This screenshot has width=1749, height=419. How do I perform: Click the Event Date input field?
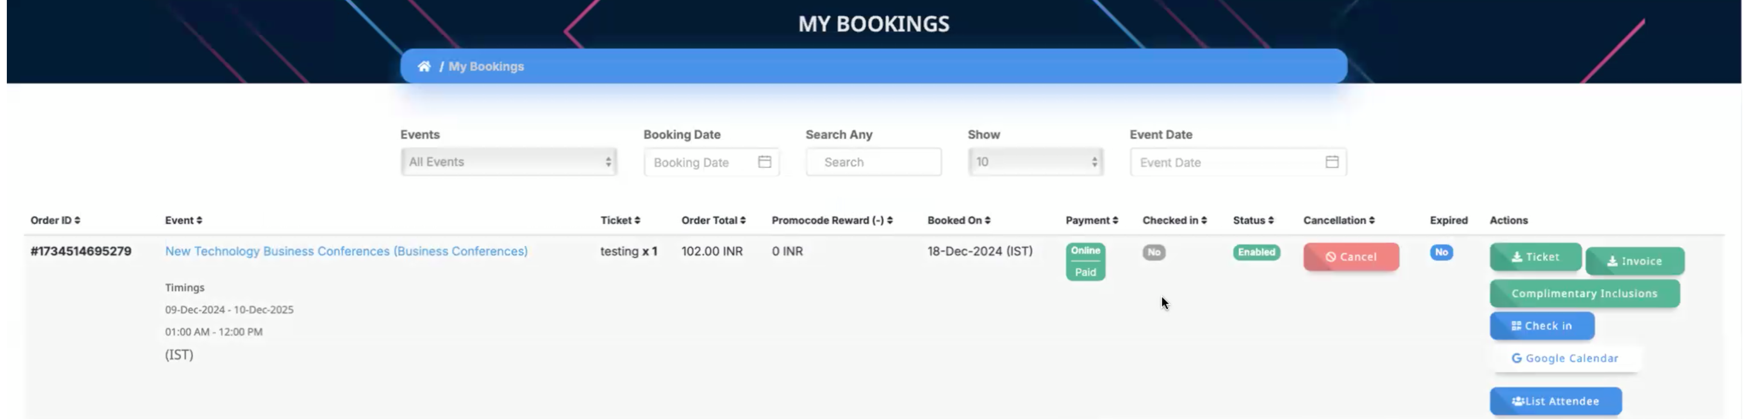(x=1238, y=162)
